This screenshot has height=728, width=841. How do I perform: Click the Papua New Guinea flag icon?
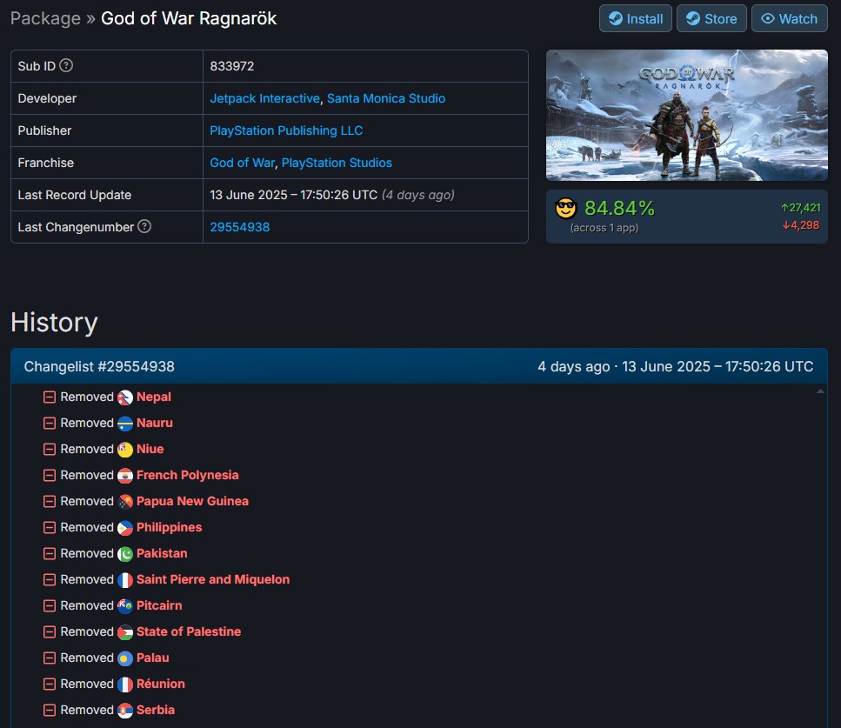tap(125, 502)
